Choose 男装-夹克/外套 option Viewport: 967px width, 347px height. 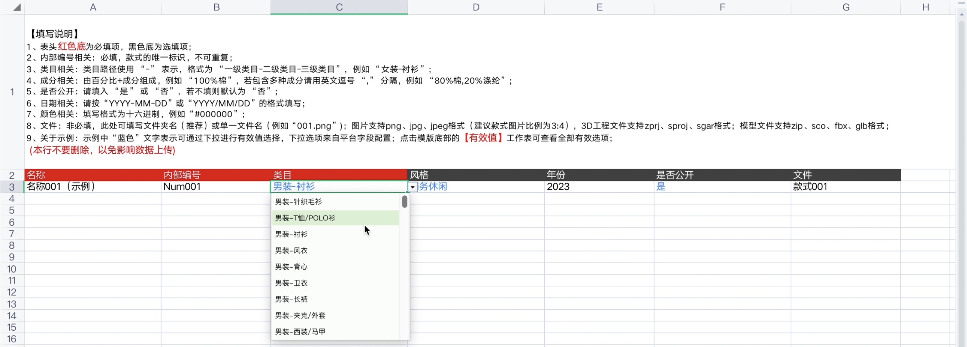coord(300,315)
